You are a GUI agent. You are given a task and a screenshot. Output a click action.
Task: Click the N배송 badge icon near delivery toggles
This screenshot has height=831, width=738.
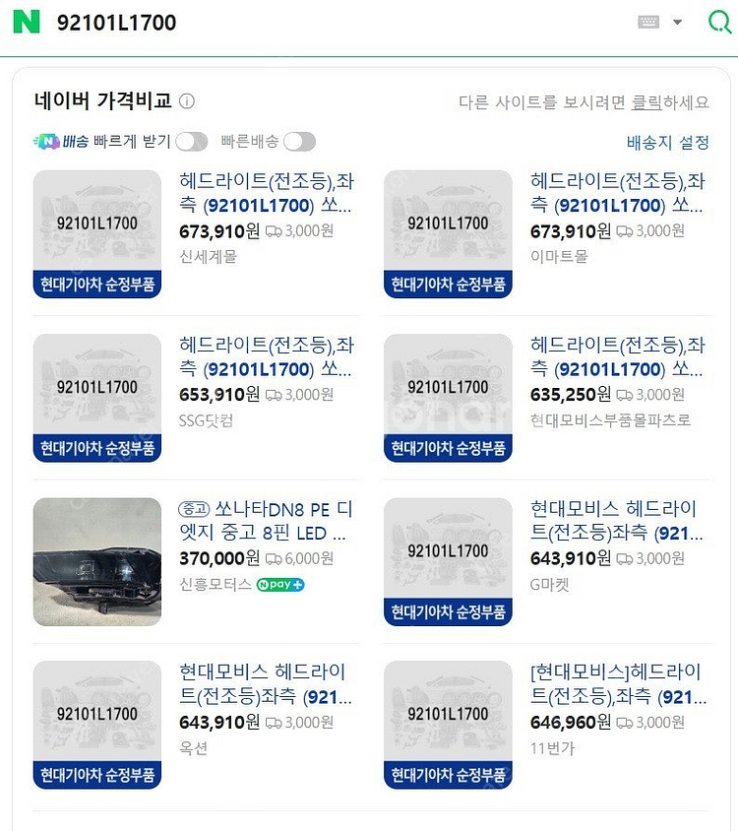coord(48,142)
